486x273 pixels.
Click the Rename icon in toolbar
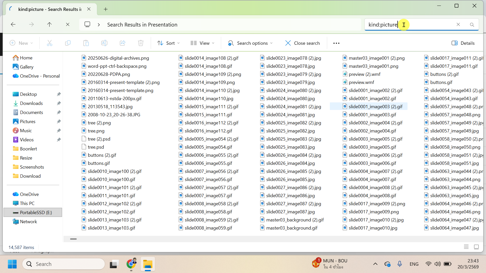coord(104,43)
